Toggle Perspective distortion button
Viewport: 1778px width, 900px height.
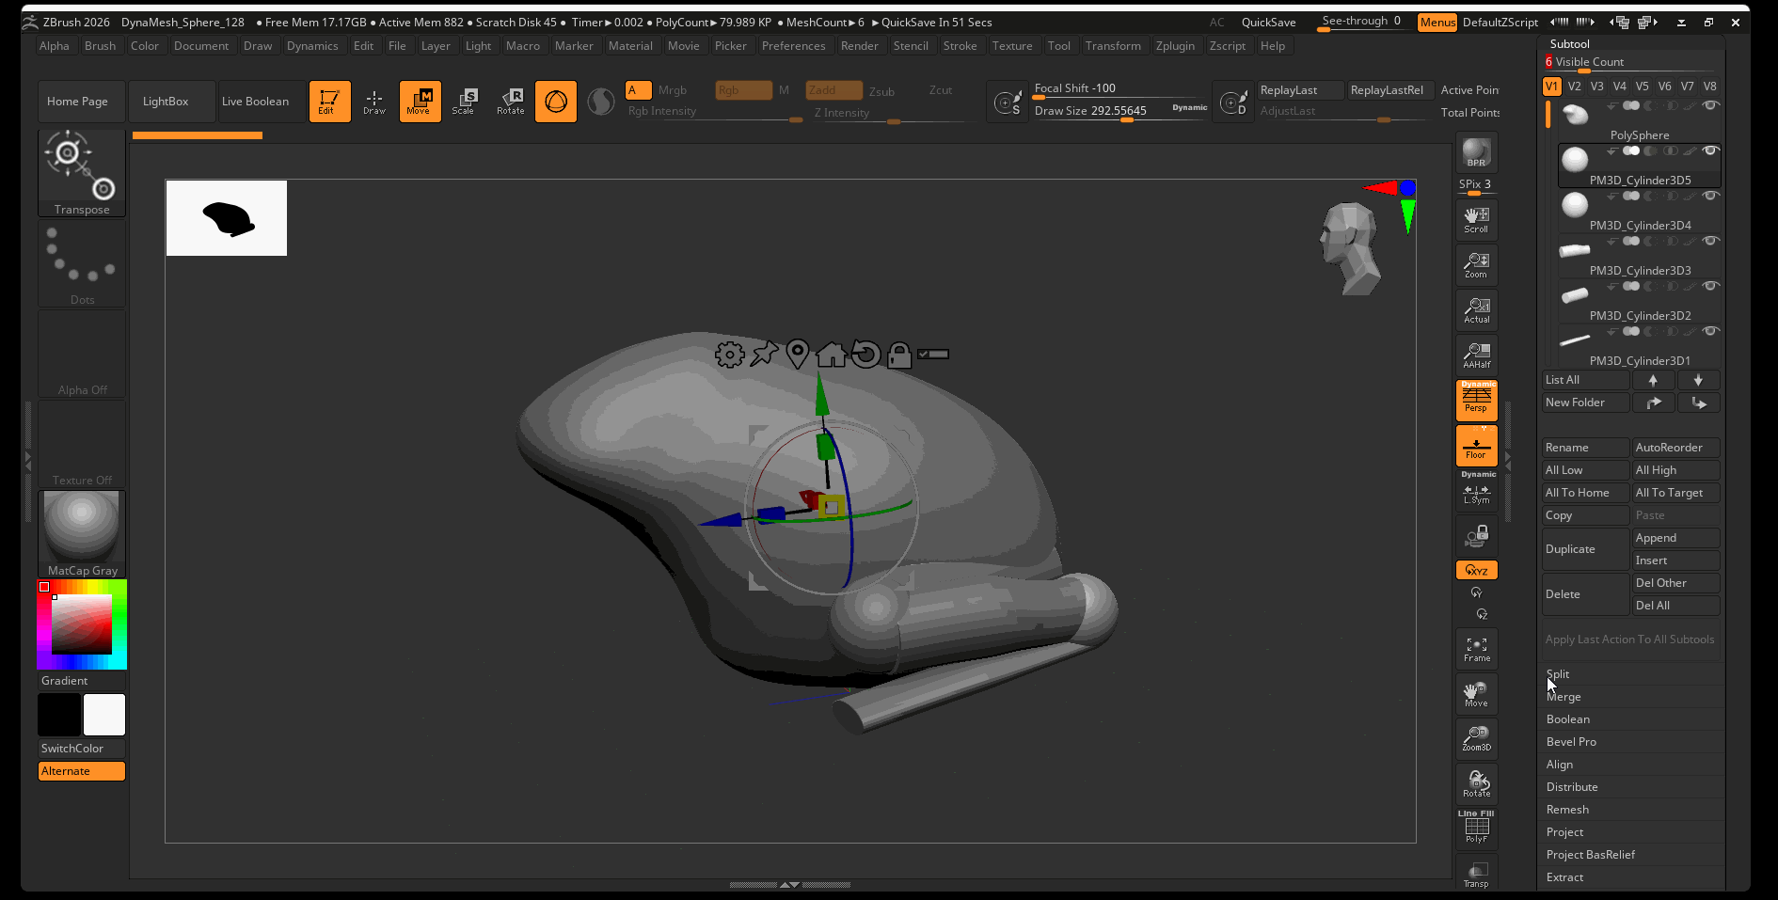tap(1476, 401)
